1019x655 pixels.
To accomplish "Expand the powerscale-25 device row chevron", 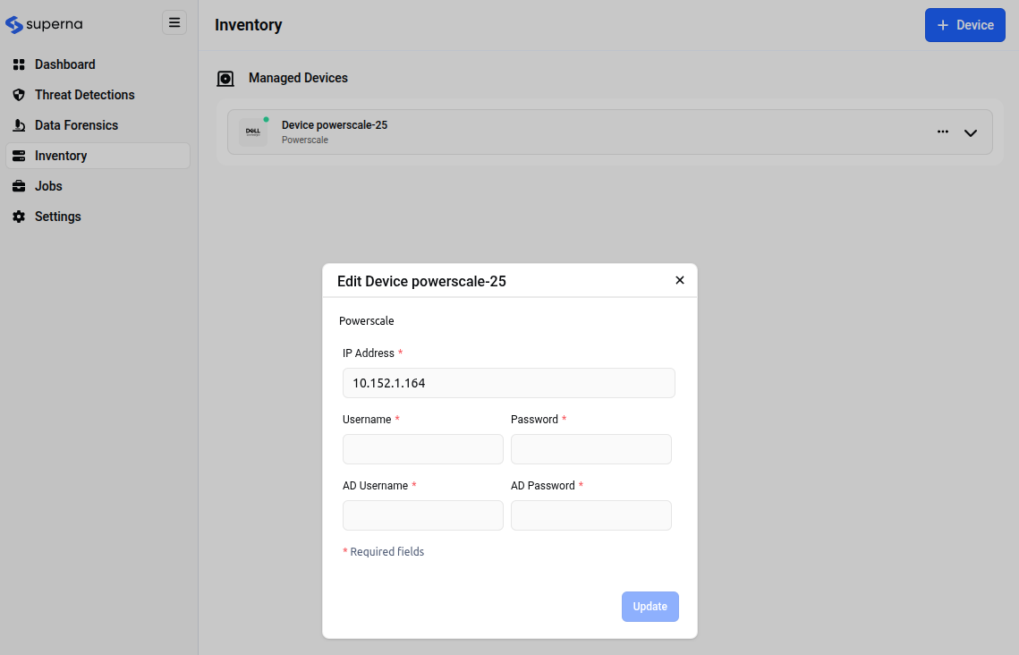I will [971, 133].
